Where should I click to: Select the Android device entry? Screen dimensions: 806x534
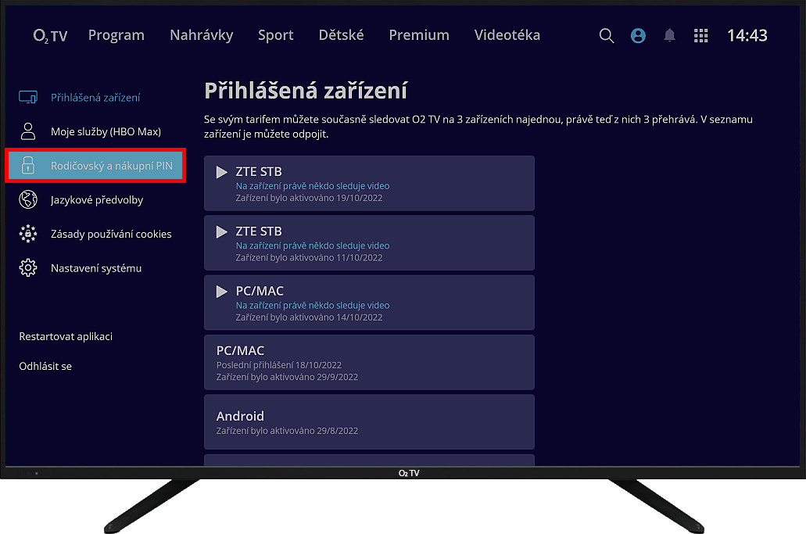[x=369, y=422]
